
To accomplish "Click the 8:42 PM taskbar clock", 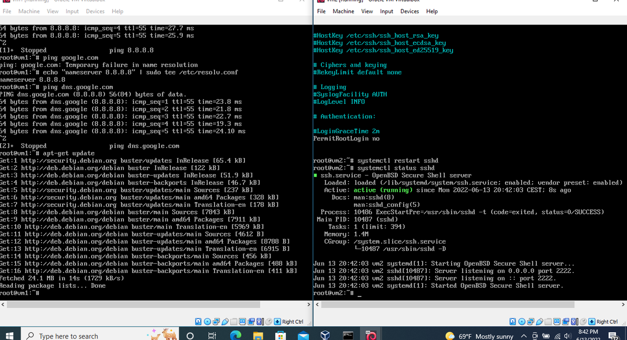I will click(x=588, y=332).
